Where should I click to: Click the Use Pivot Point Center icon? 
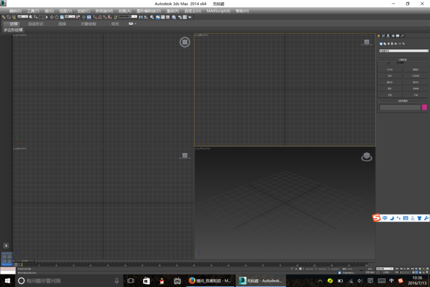(x=78, y=17)
